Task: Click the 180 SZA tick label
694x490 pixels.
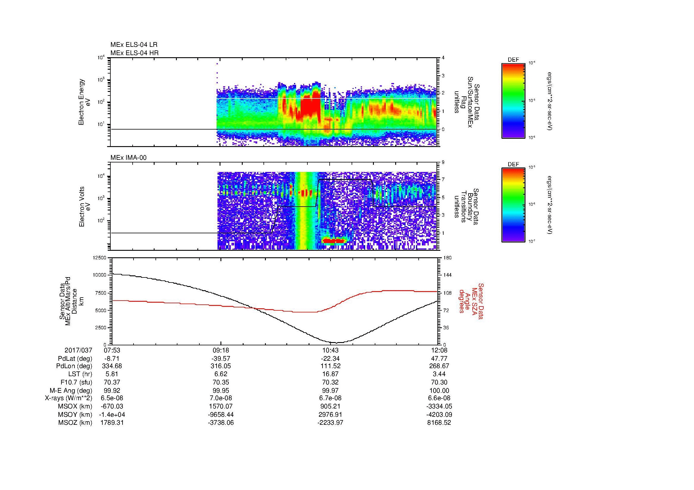Action: 447,258
